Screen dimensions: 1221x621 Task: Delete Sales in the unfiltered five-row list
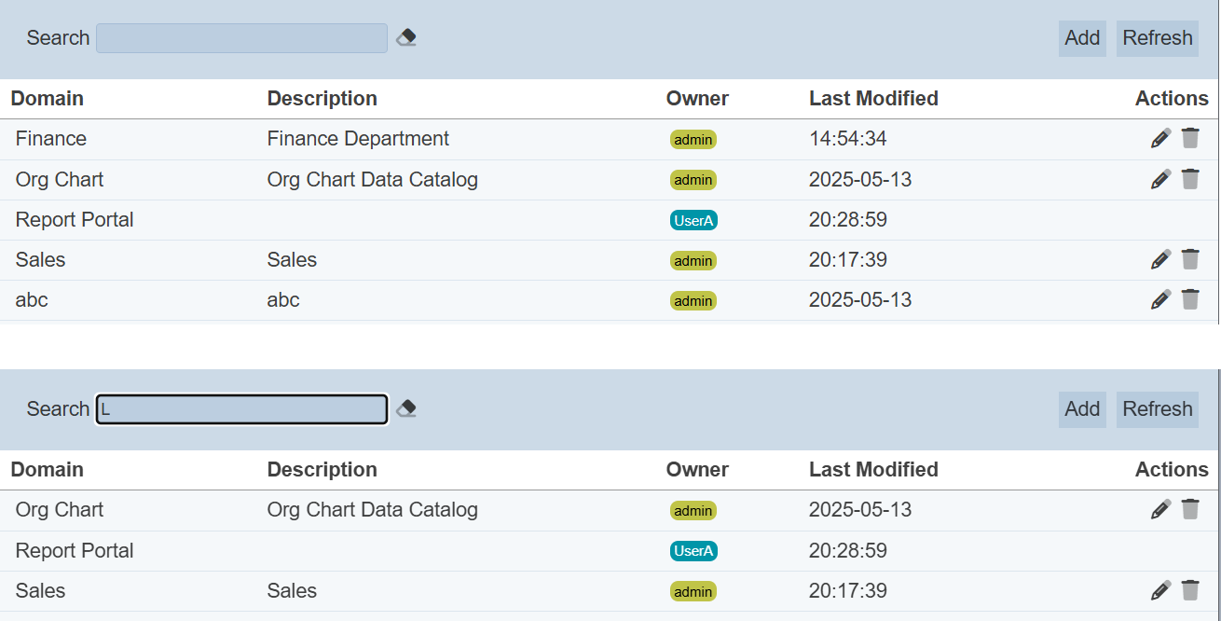point(1190,259)
